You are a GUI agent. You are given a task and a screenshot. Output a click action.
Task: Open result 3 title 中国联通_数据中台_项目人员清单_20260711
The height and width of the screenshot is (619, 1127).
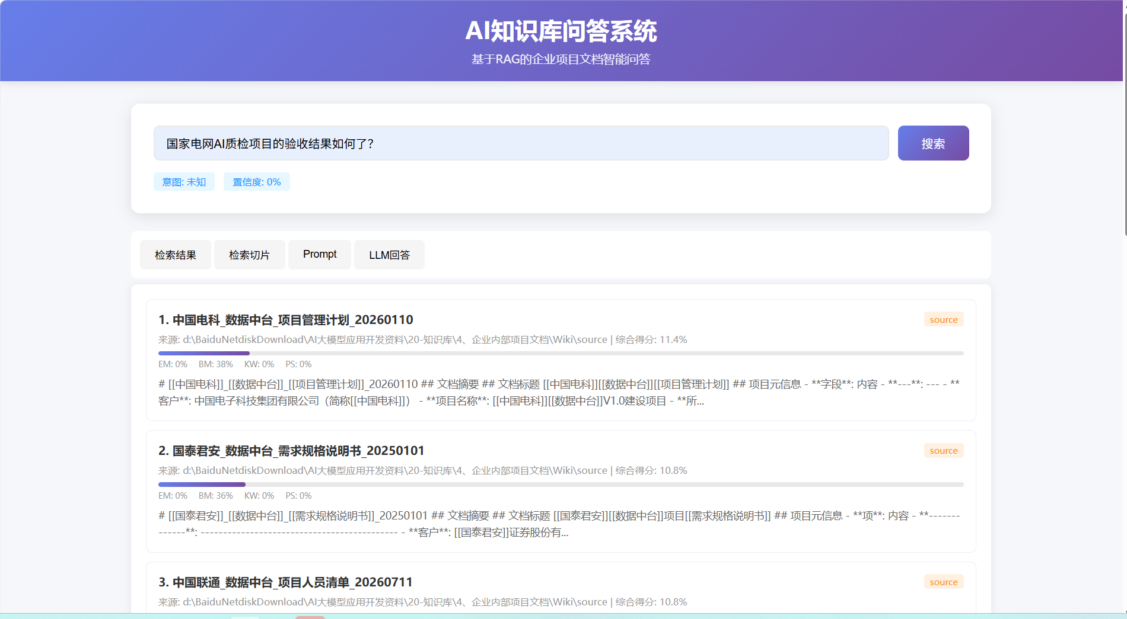(285, 582)
